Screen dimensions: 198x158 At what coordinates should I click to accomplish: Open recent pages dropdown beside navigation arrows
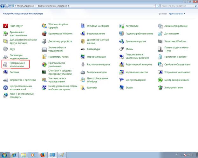10,6
